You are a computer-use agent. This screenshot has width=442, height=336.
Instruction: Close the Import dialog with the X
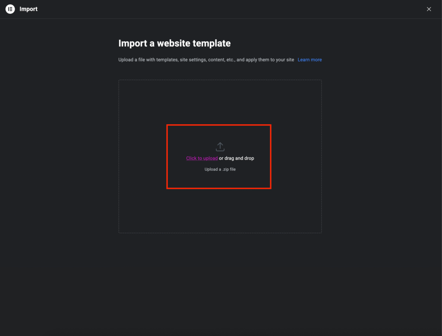[429, 9]
